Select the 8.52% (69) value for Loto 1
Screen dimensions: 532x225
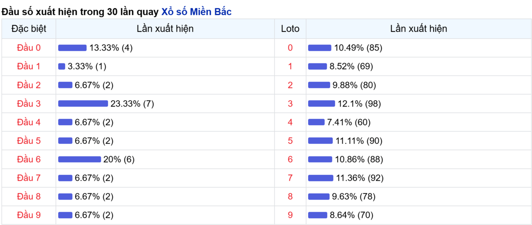(x=351, y=66)
